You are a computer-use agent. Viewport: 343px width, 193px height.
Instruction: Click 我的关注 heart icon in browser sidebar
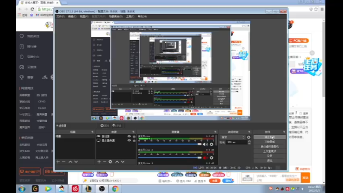(x=22, y=36)
